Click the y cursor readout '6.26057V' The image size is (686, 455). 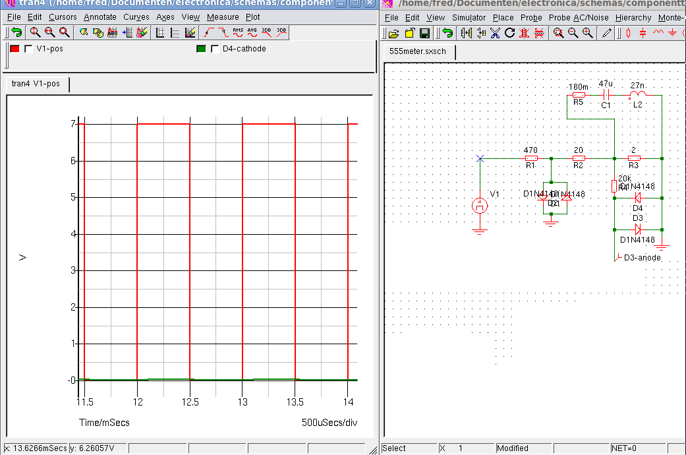coord(97,448)
